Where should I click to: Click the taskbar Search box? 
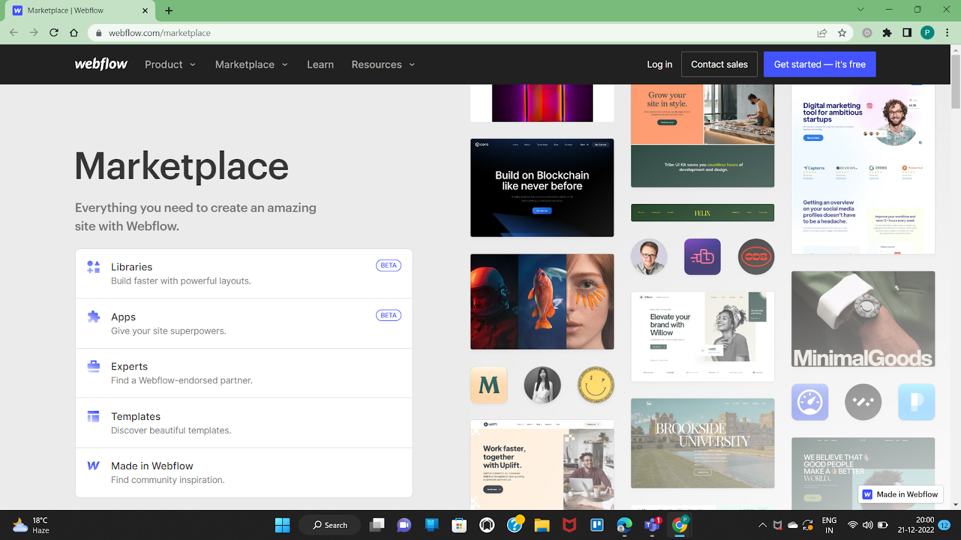coord(330,525)
